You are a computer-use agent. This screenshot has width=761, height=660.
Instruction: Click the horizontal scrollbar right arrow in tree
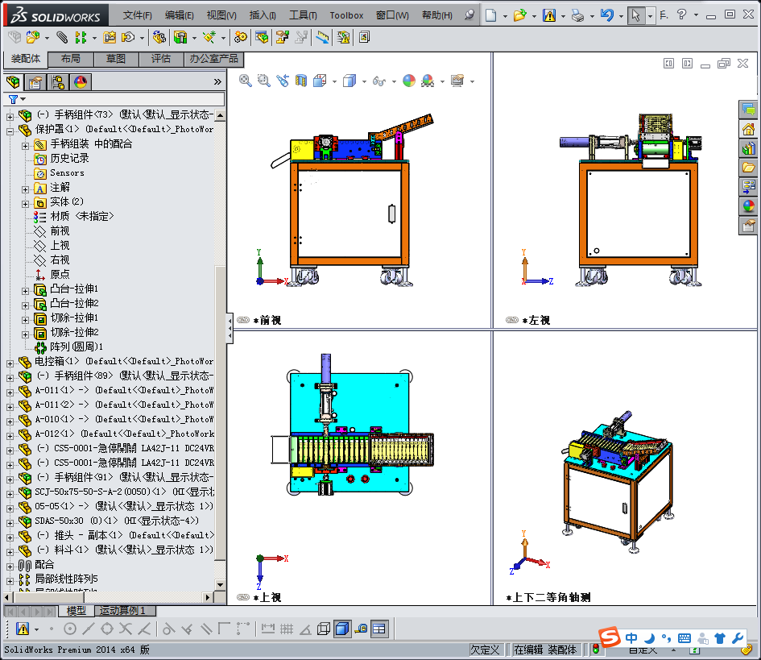pyautogui.click(x=208, y=597)
